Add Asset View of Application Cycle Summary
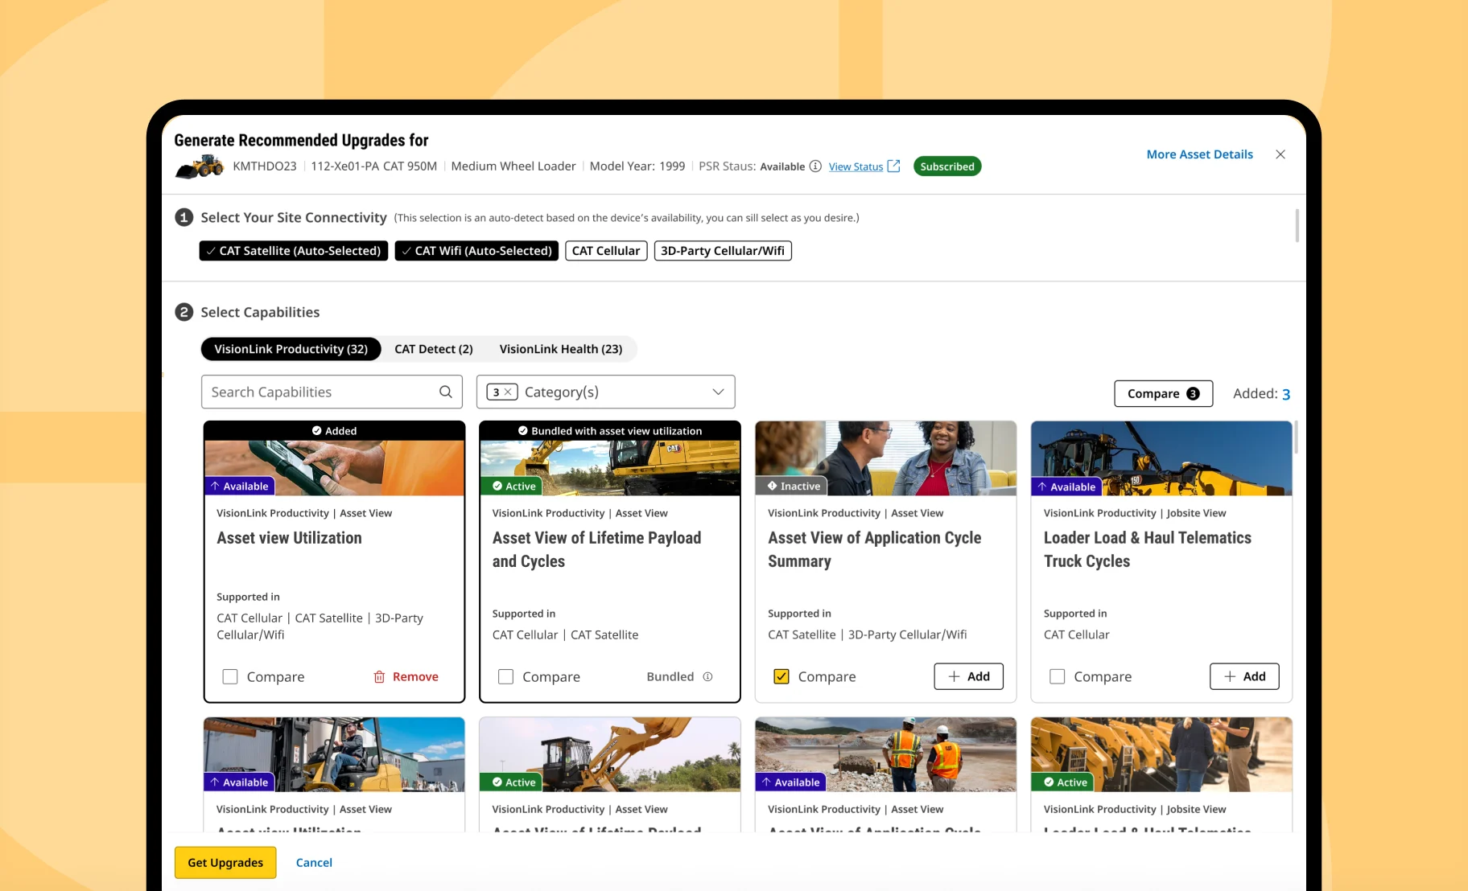1468x891 pixels. click(969, 676)
